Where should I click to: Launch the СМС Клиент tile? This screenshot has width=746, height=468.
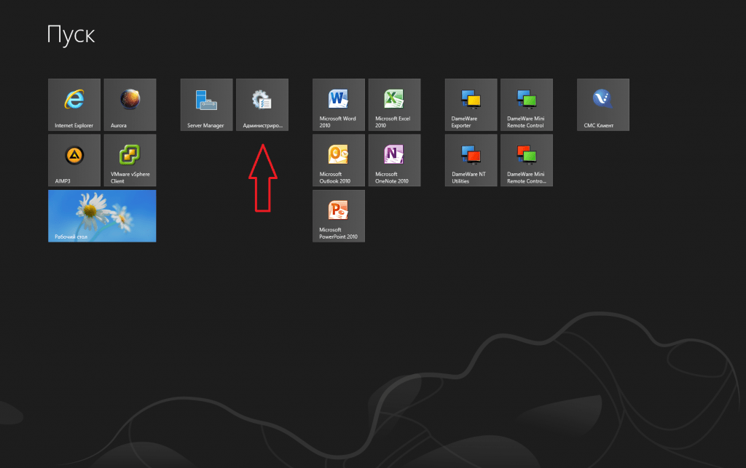click(603, 105)
